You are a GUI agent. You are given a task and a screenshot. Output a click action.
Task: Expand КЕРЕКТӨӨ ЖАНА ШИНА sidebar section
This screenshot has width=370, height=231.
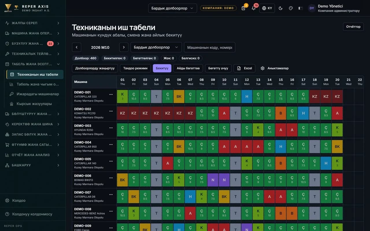(x=33, y=124)
